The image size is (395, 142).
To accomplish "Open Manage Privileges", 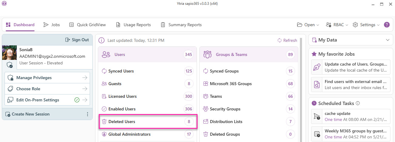I will point(47,78).
